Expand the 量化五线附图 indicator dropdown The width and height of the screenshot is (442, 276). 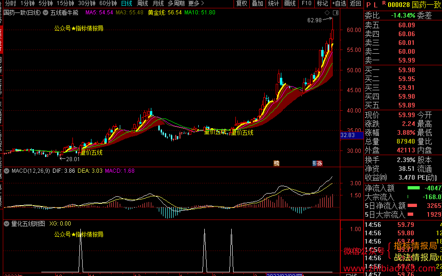6,224
